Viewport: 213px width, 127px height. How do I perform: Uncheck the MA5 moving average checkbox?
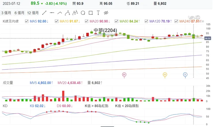[26, 21]
